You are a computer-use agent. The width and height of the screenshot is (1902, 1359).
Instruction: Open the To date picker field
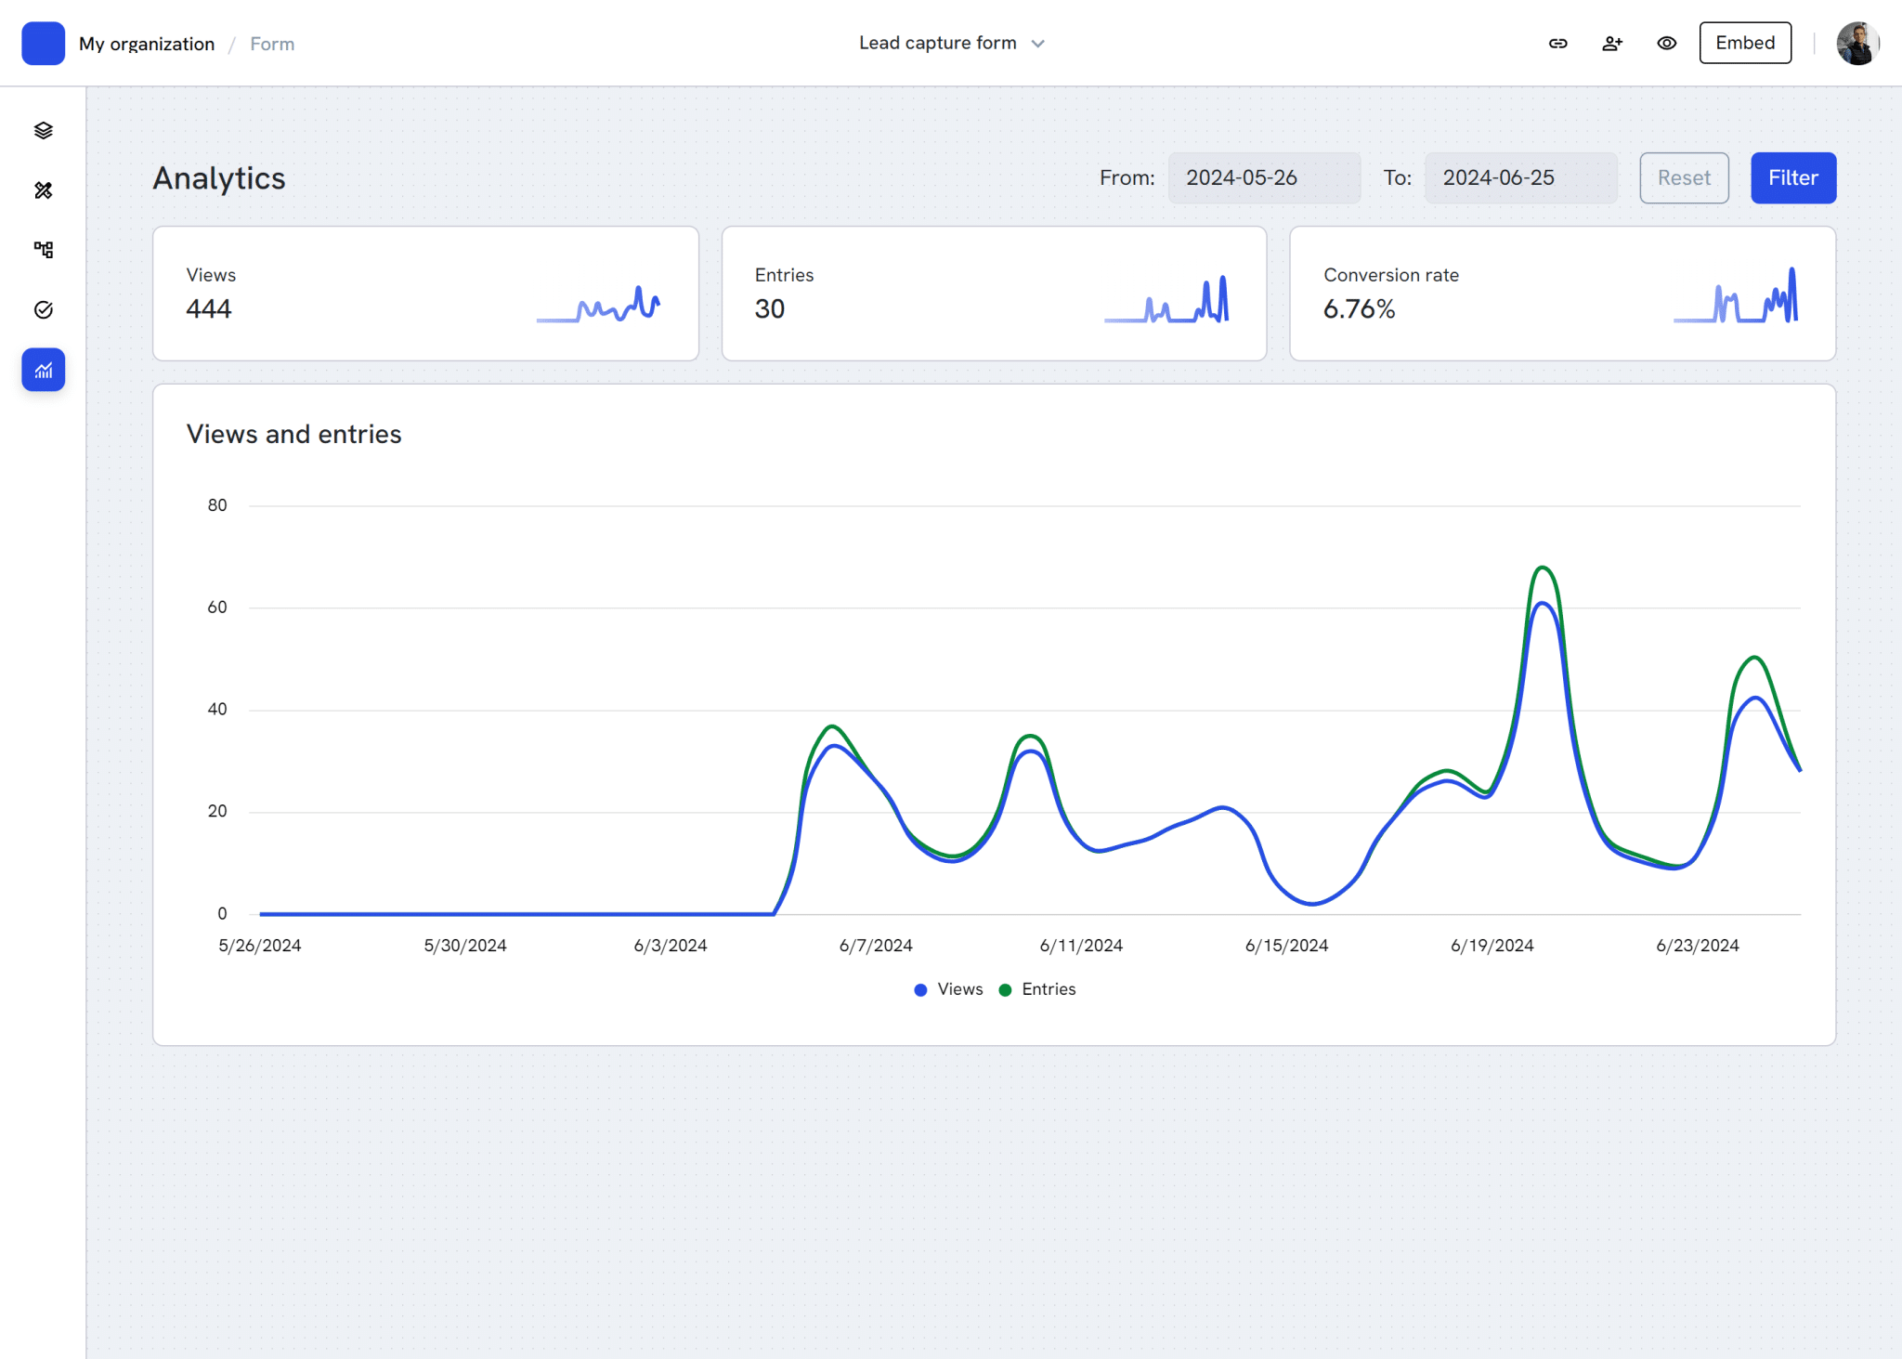click(1520, 178)
